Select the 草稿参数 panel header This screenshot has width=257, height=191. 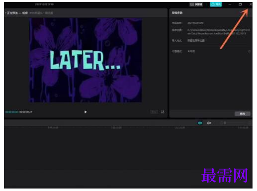177,13
